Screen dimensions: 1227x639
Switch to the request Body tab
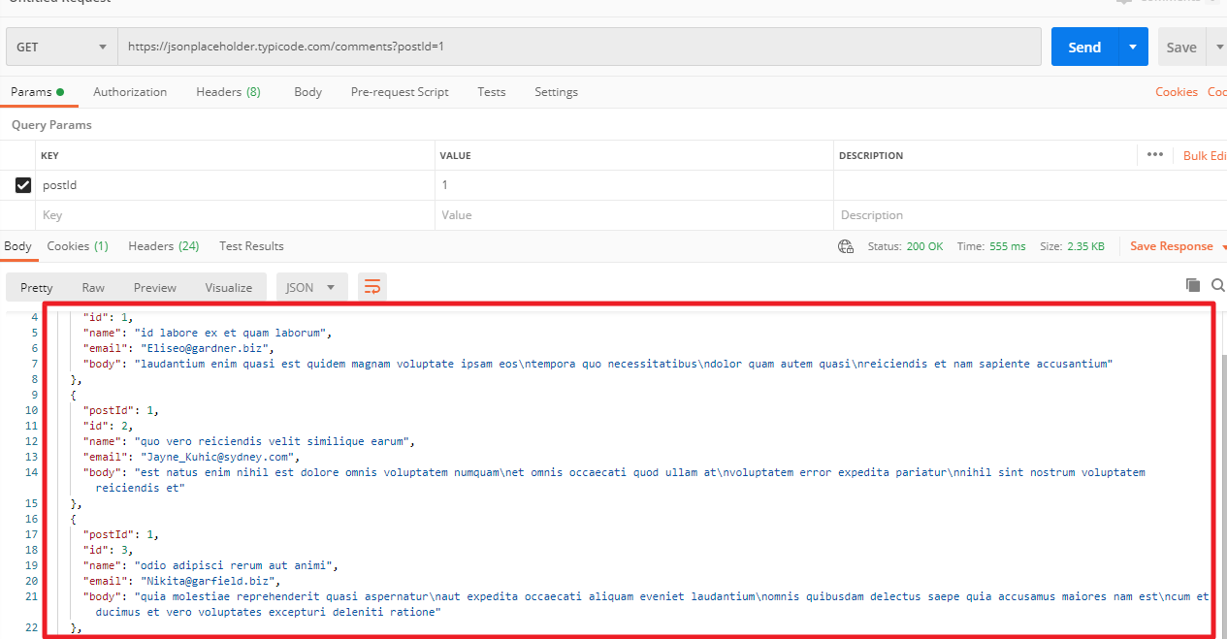307,92
